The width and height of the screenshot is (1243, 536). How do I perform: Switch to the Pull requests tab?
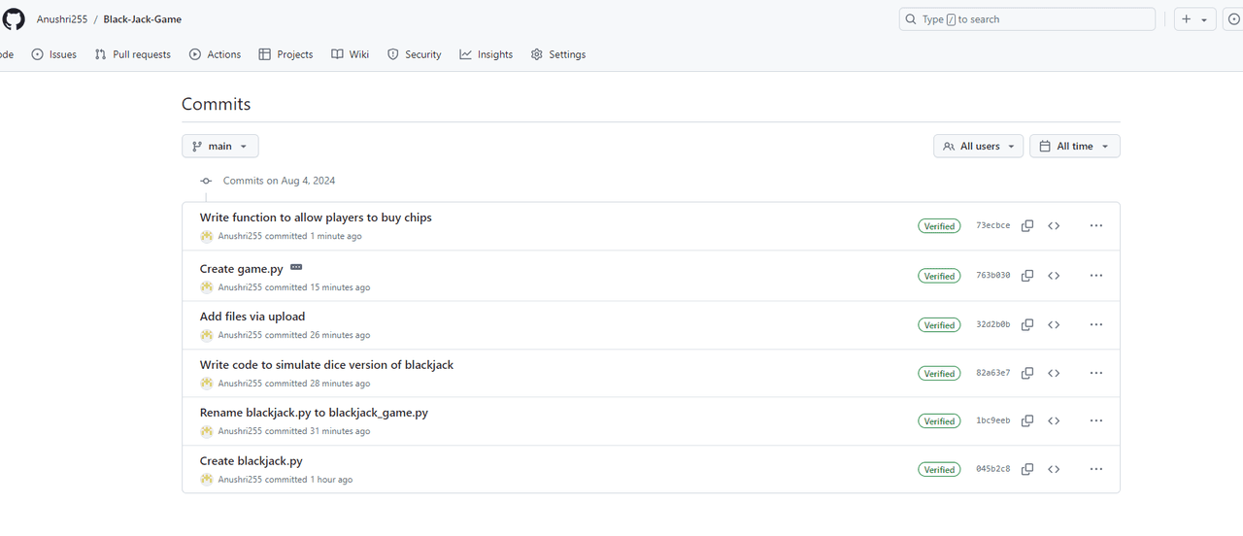132,54
